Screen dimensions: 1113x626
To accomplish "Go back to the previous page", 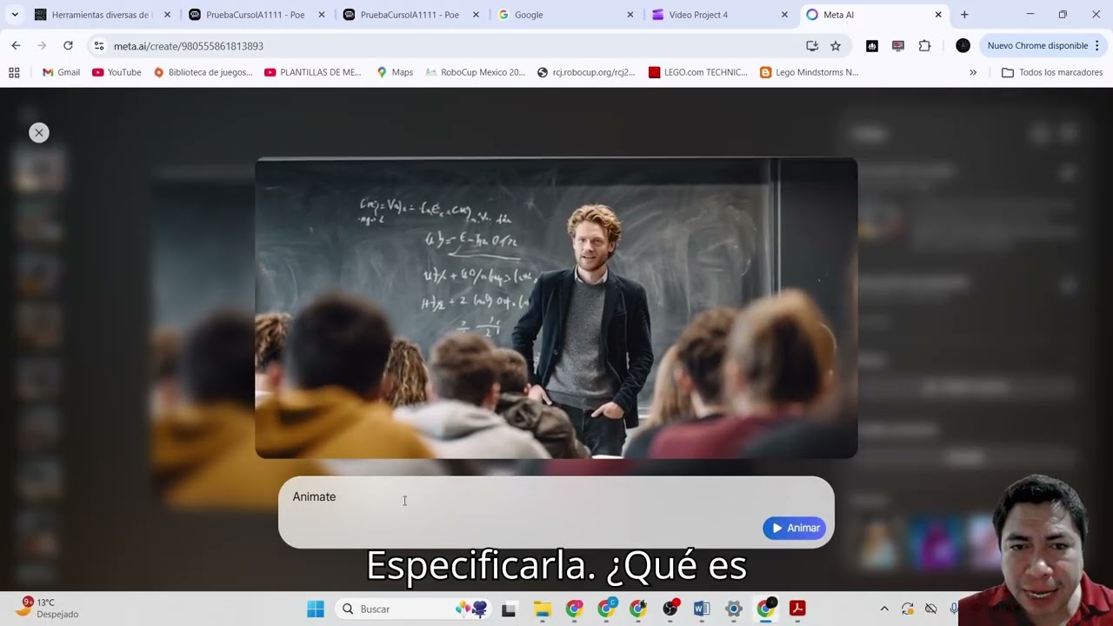I will 16,45.
